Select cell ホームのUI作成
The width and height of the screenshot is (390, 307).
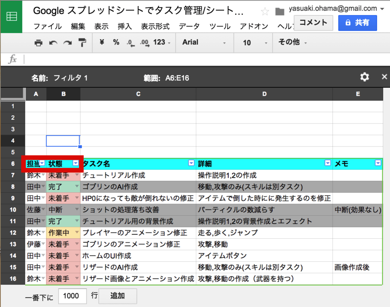point(138,256)
